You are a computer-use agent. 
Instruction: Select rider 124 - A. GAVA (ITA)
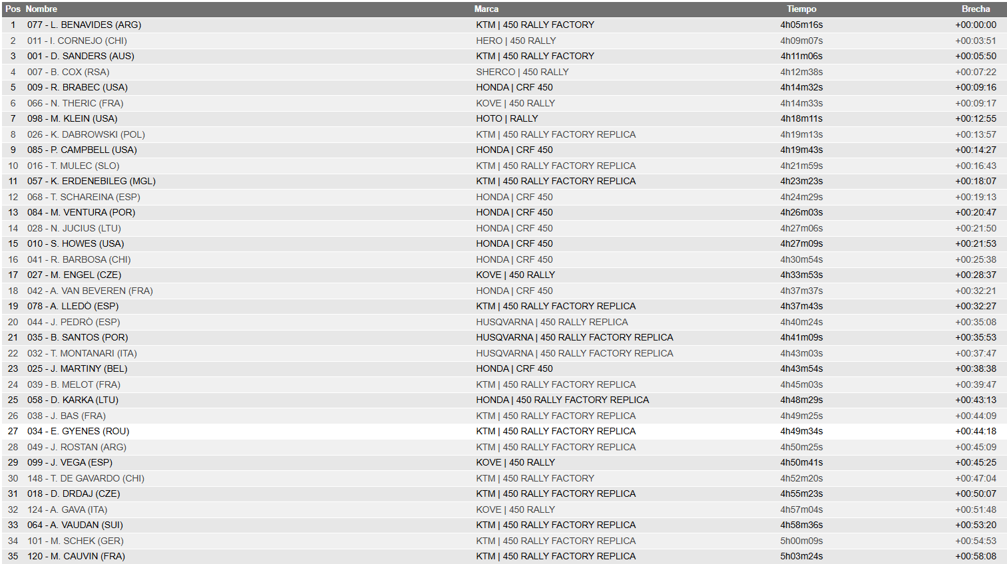point(67,509)
